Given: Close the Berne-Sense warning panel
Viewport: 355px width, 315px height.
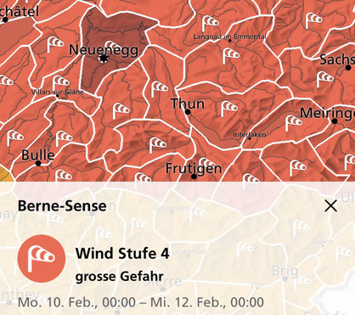Looking at the screenshot, I should [330, 205].
